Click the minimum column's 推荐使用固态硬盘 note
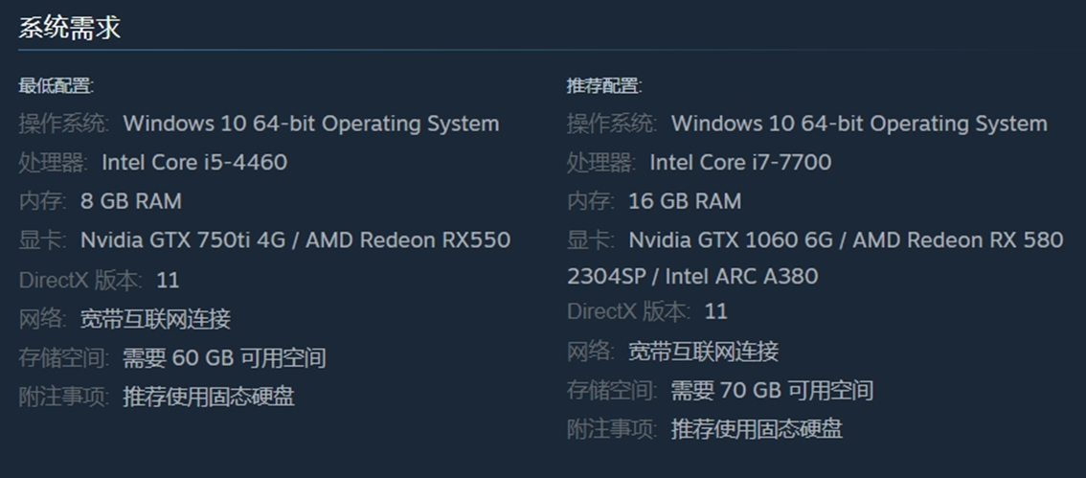1086x478 pixels. click(x=209, y=397)
